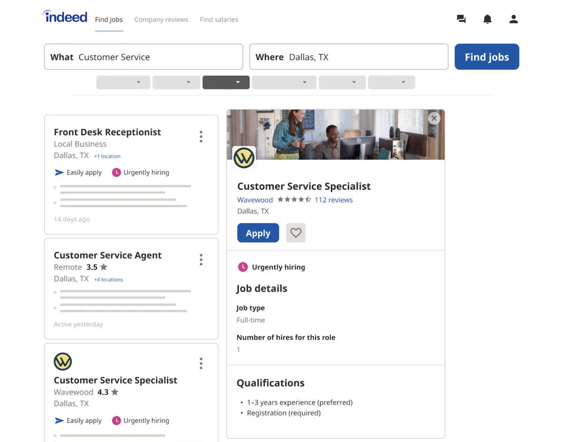
Task: Open overflow menu on Customer Service Agent card
Action: coord(201,259)
